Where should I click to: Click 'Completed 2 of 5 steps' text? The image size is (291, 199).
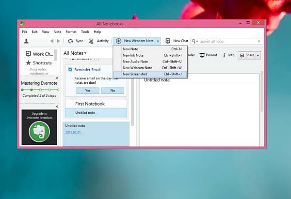[x=39, y=95]
